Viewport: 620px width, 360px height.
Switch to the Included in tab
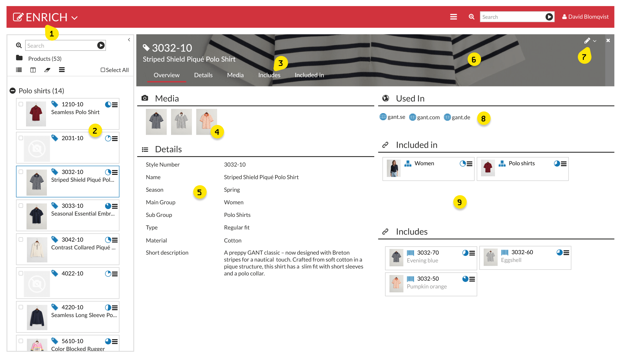tap(309, 75)
